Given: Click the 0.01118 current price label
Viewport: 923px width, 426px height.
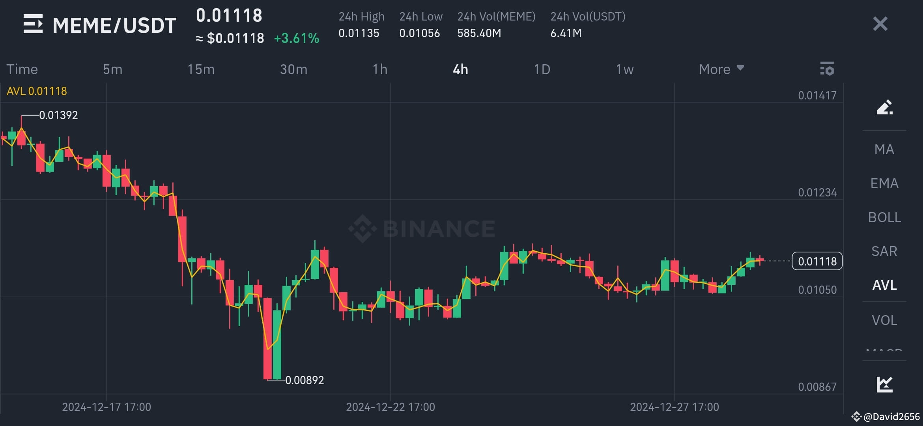Looking at the screenshot, I should (x=816, y=261).
